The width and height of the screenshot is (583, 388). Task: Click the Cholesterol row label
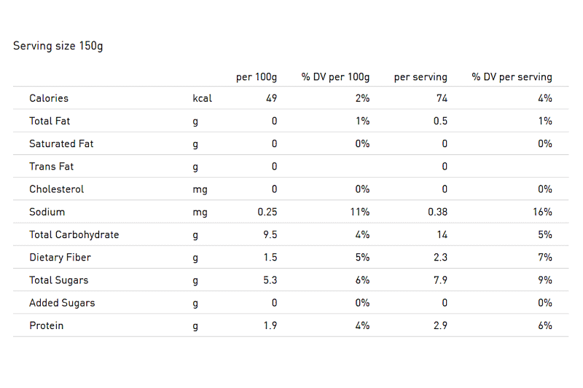[x=56, y=189]
